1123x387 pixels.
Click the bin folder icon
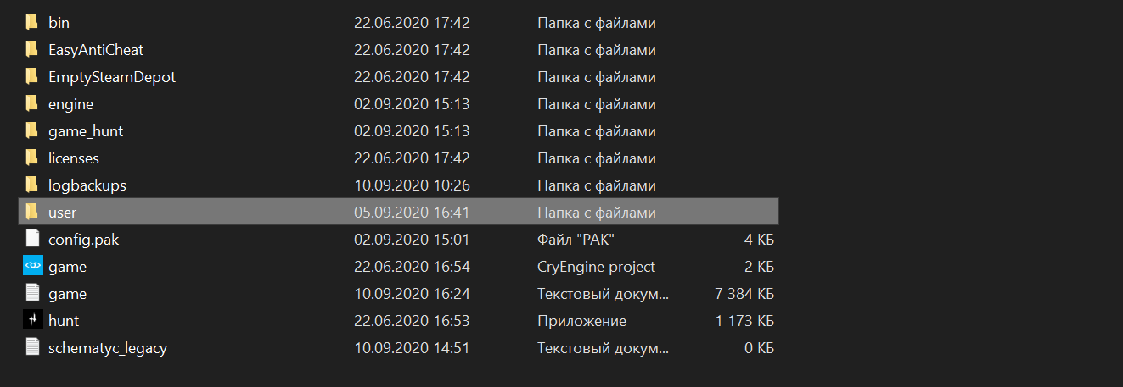pos(32,23)
